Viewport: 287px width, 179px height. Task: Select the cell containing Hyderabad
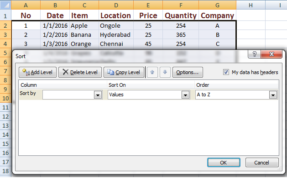[x=116, y=35]
